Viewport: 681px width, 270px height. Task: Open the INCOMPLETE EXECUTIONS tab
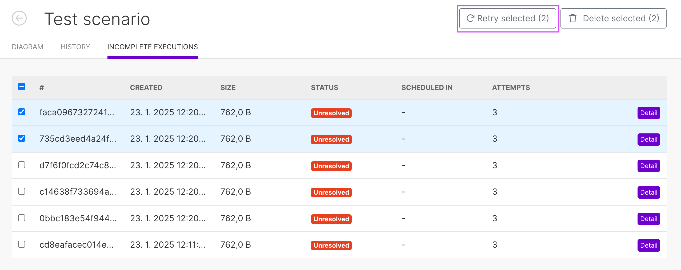153,47
